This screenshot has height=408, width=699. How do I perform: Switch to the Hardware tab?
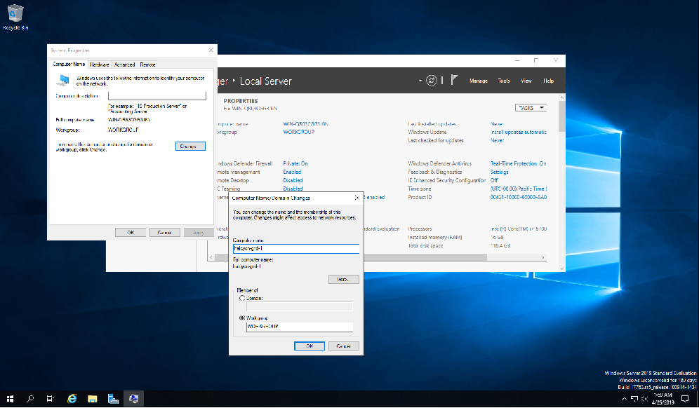click(x=100, y=64)
